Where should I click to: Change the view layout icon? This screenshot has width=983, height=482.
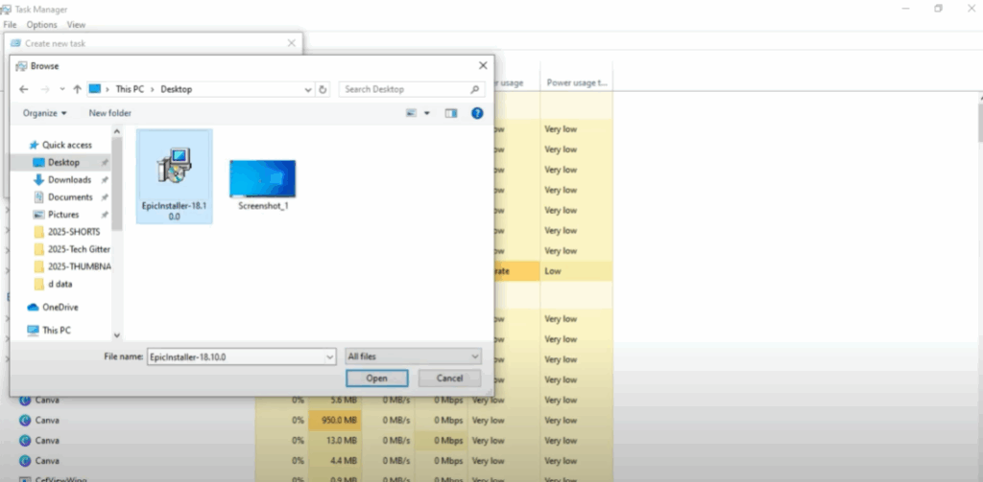pos(411,113)
